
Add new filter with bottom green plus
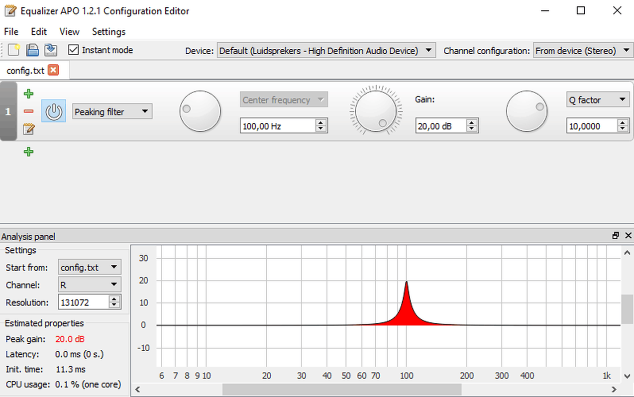pos(28,152)
